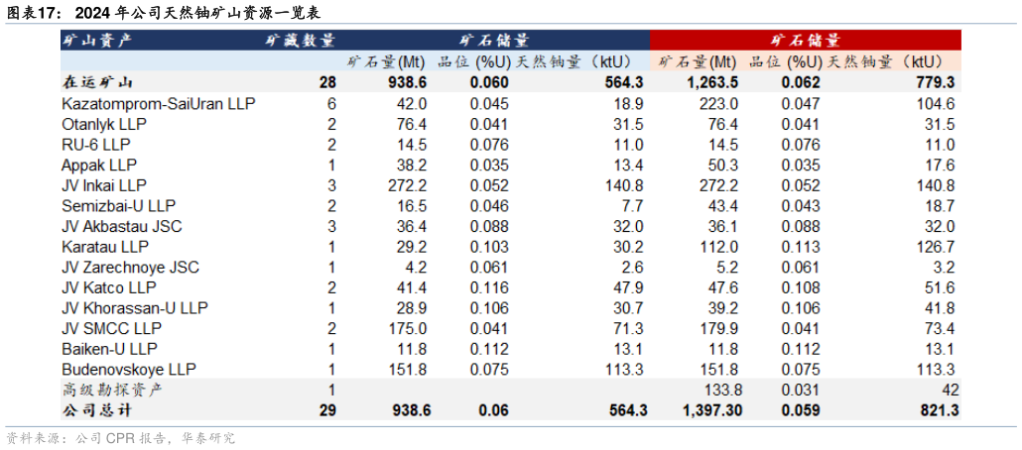The width and height of the screenshot is (1022, 450).
Task: Click the JV Zarechnoye value 5.2
Action: pyautogui.click(x=729, y=267)
